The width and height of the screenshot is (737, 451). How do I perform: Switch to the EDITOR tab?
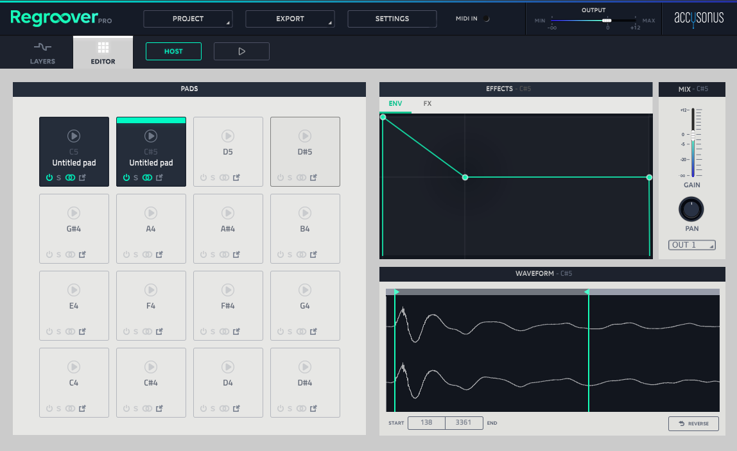tap(103, 53)
